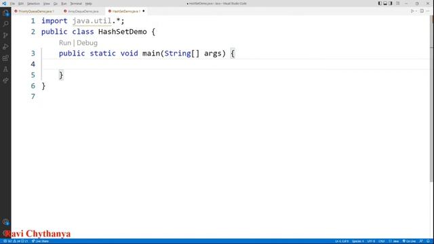434x244 pixels.
Task: Click the HashSetDemo class name
Action: coord(123,32)
